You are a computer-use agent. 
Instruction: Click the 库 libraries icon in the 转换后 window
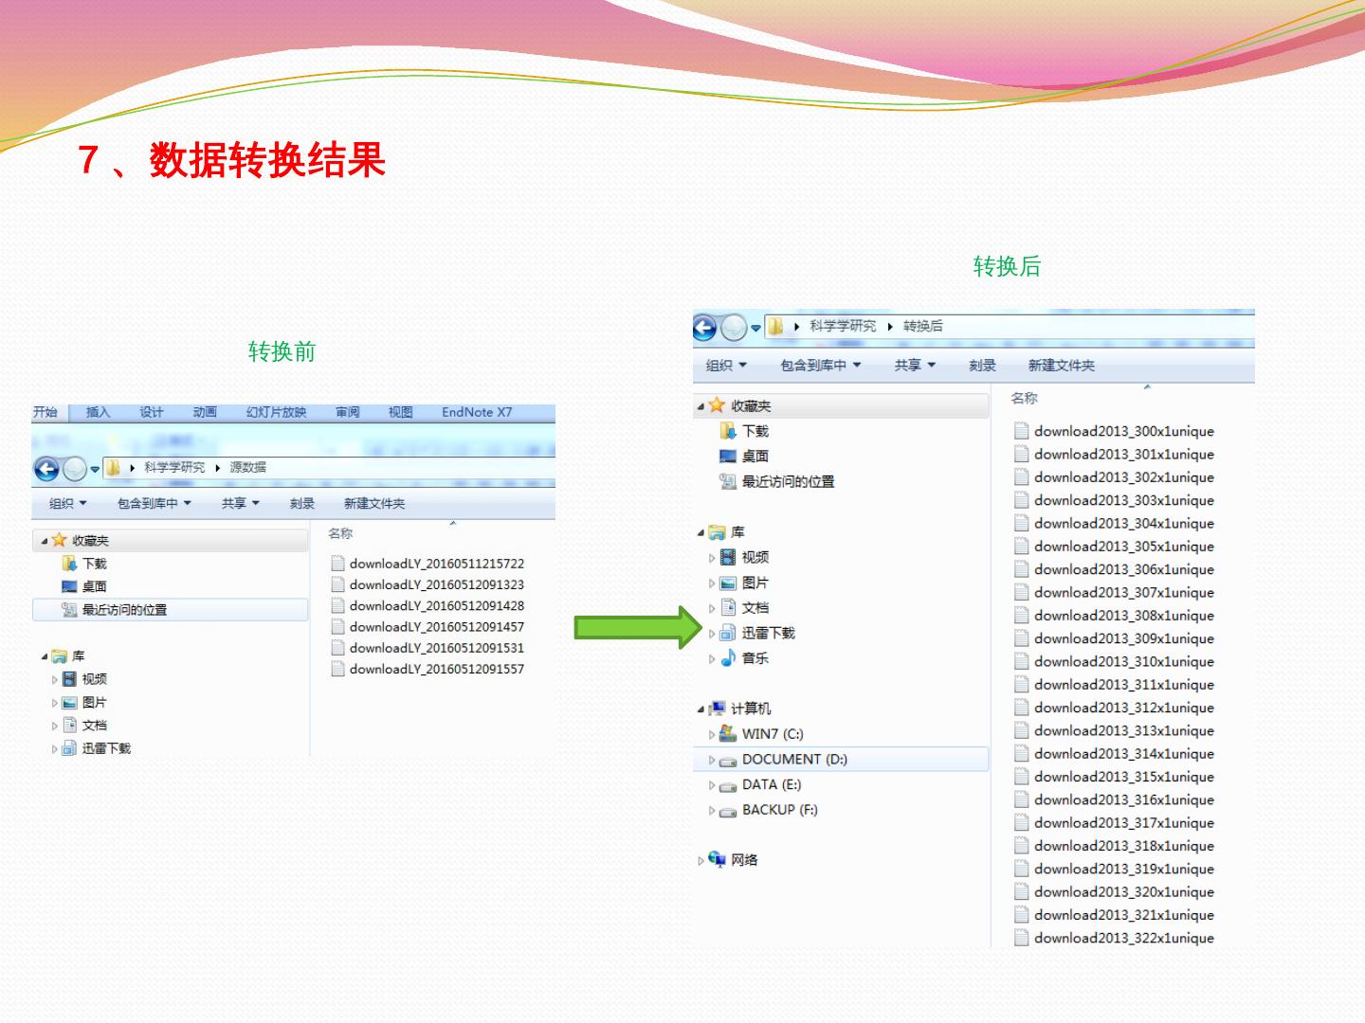click(x=718, y=532)
